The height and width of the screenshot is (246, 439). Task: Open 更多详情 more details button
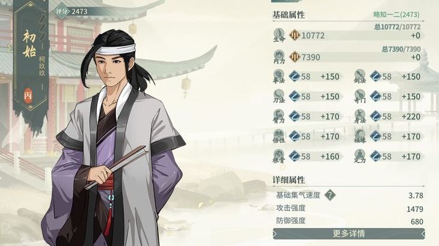[349, 233]
